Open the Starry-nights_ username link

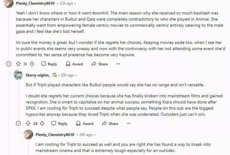pyautogui.click(x=38, y=75)
